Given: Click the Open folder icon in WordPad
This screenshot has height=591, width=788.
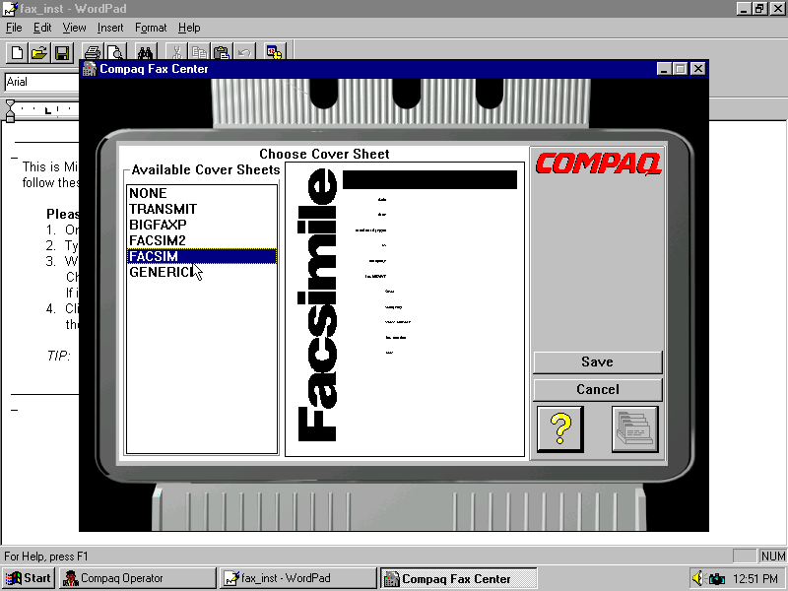Looking at the screenshot, I should (x=39, y=53).
